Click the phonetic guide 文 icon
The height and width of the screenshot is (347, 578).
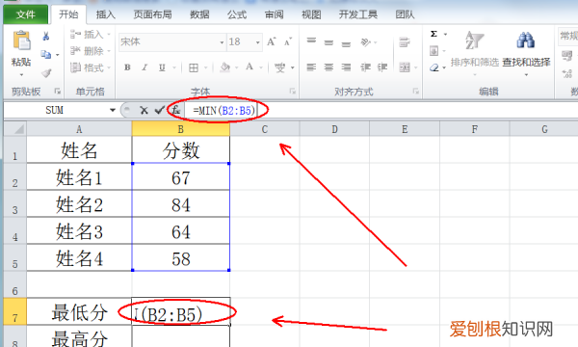pos(280,67)
